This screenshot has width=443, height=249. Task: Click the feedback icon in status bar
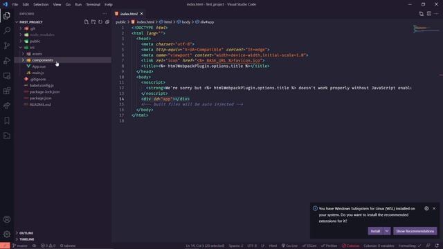click(428, 246)
